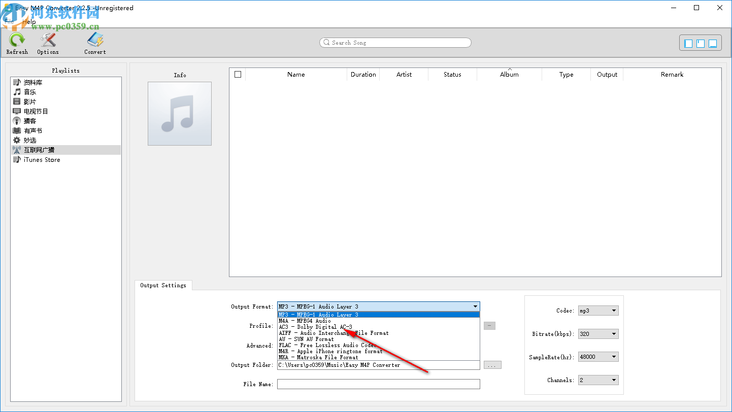The height and width of the screenshot is (412, 732).
Task: Open the Help menu
Action: 28,21
